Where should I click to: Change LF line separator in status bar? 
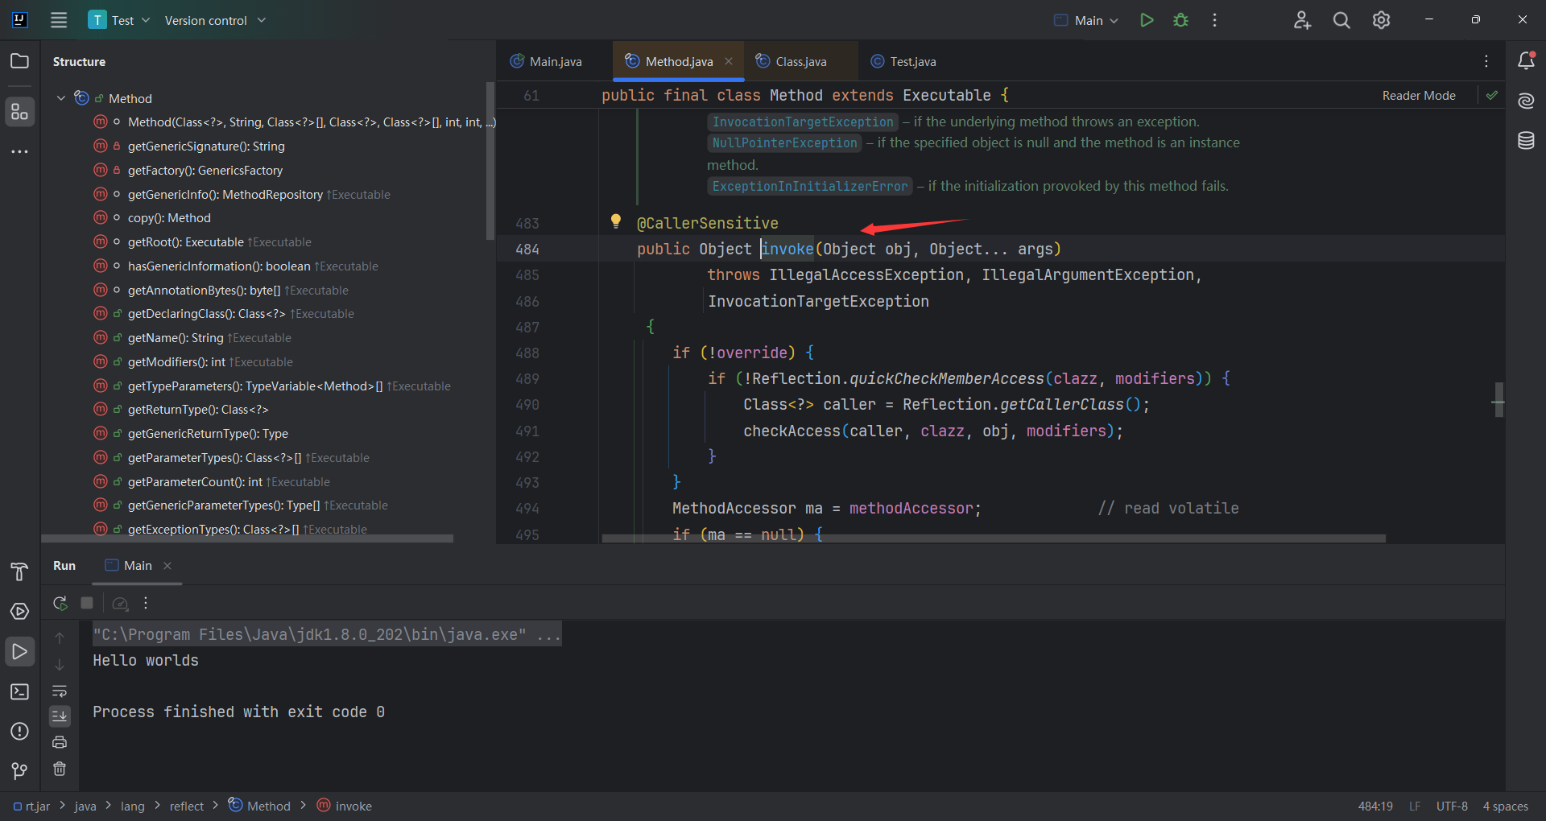click(1415, 806)
